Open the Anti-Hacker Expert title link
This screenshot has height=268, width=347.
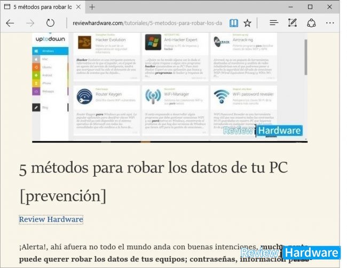pos(180,40)
